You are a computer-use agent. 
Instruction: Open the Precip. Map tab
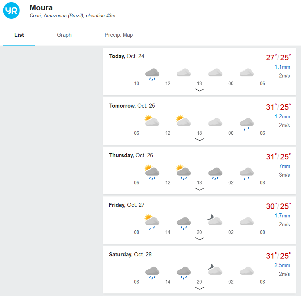(x=119, y=35)
